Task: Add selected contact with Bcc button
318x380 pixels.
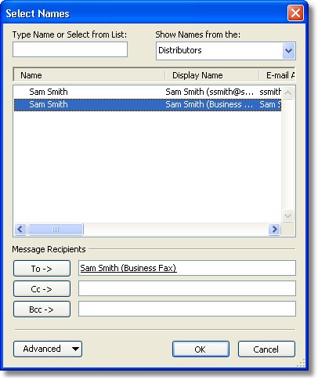Action: (x=42, y=309)
